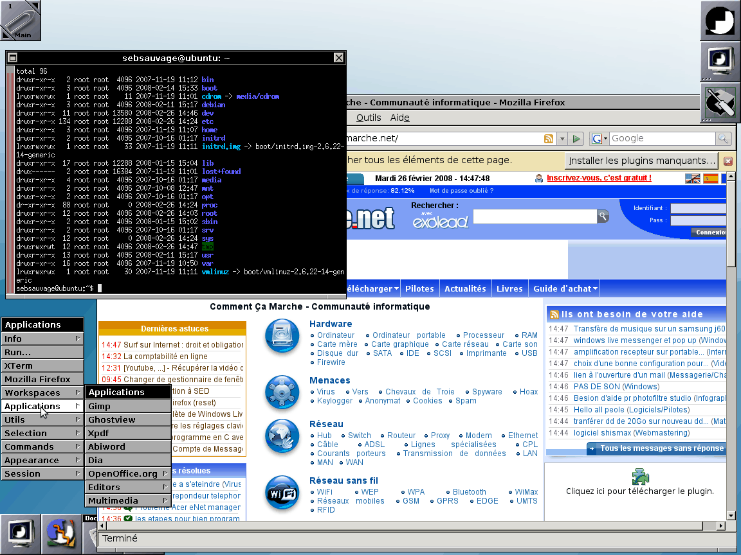Expand the Workspaces submenu
This screenshot has width=741, height=555.
pyautogui.click(x=42, y=392)
